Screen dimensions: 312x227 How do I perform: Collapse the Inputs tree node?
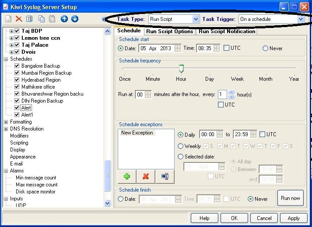(x=6, y=199)
